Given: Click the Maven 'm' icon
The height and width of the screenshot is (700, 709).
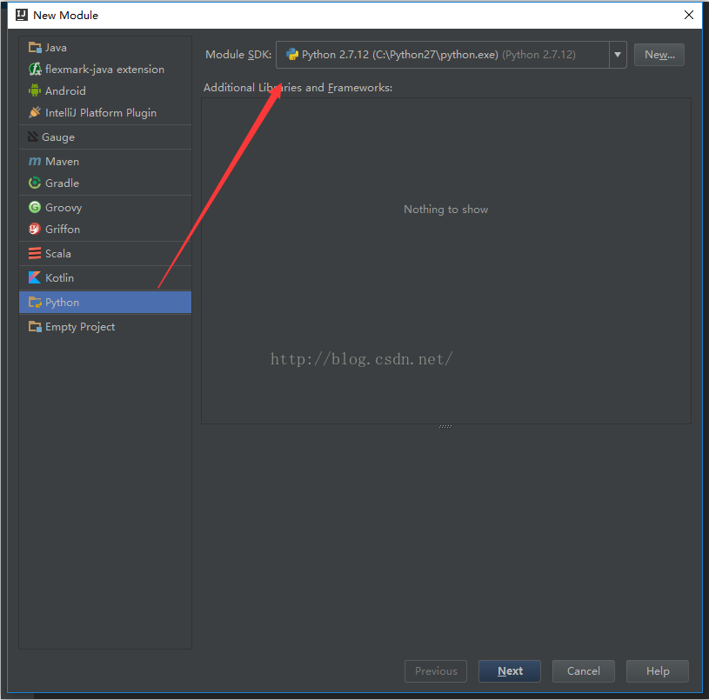Looking at the screenshot, I should (x=35, y=162).
